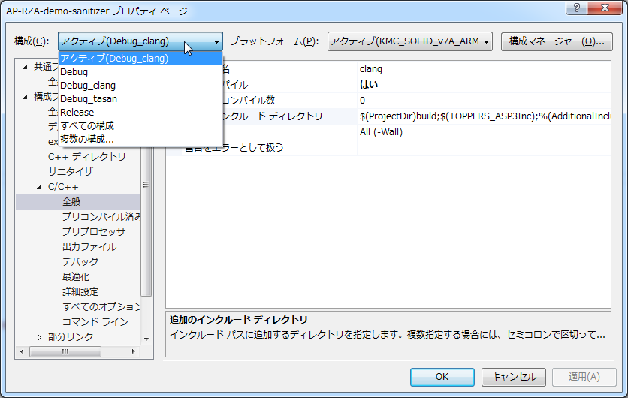This screenshot has height=398, width=628.
Task: Collapse the C/C++ tree node
Action: click(39, 187)
